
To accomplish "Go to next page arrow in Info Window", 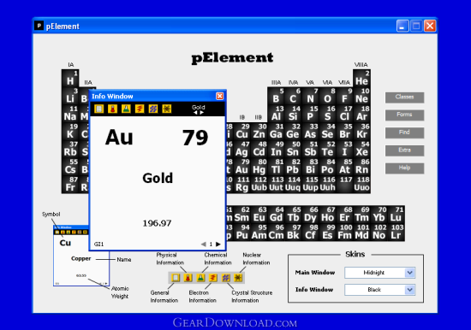I will (x=218, y=245).
